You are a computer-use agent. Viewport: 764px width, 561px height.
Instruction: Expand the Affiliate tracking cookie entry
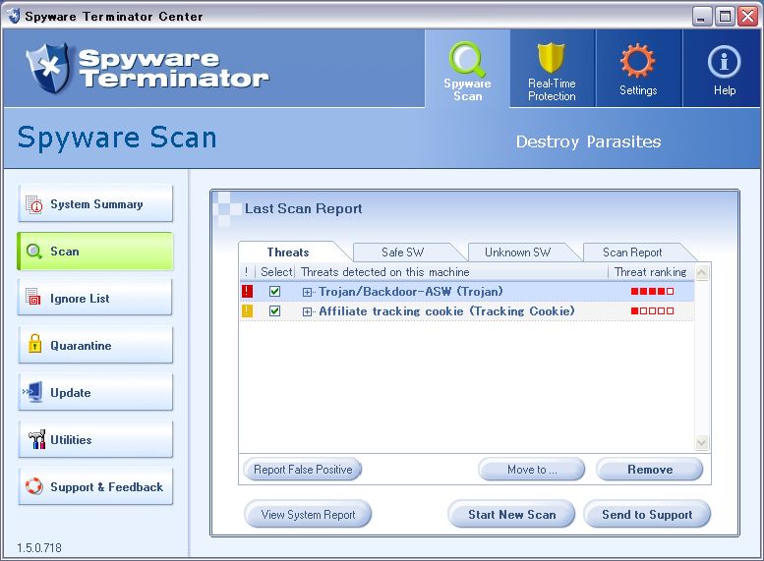tap(308, 311)
